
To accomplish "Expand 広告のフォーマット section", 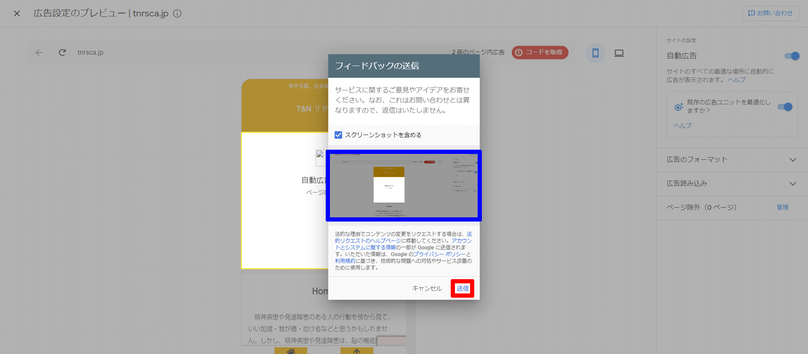I will pyautogui.click(x=732, y=160).
